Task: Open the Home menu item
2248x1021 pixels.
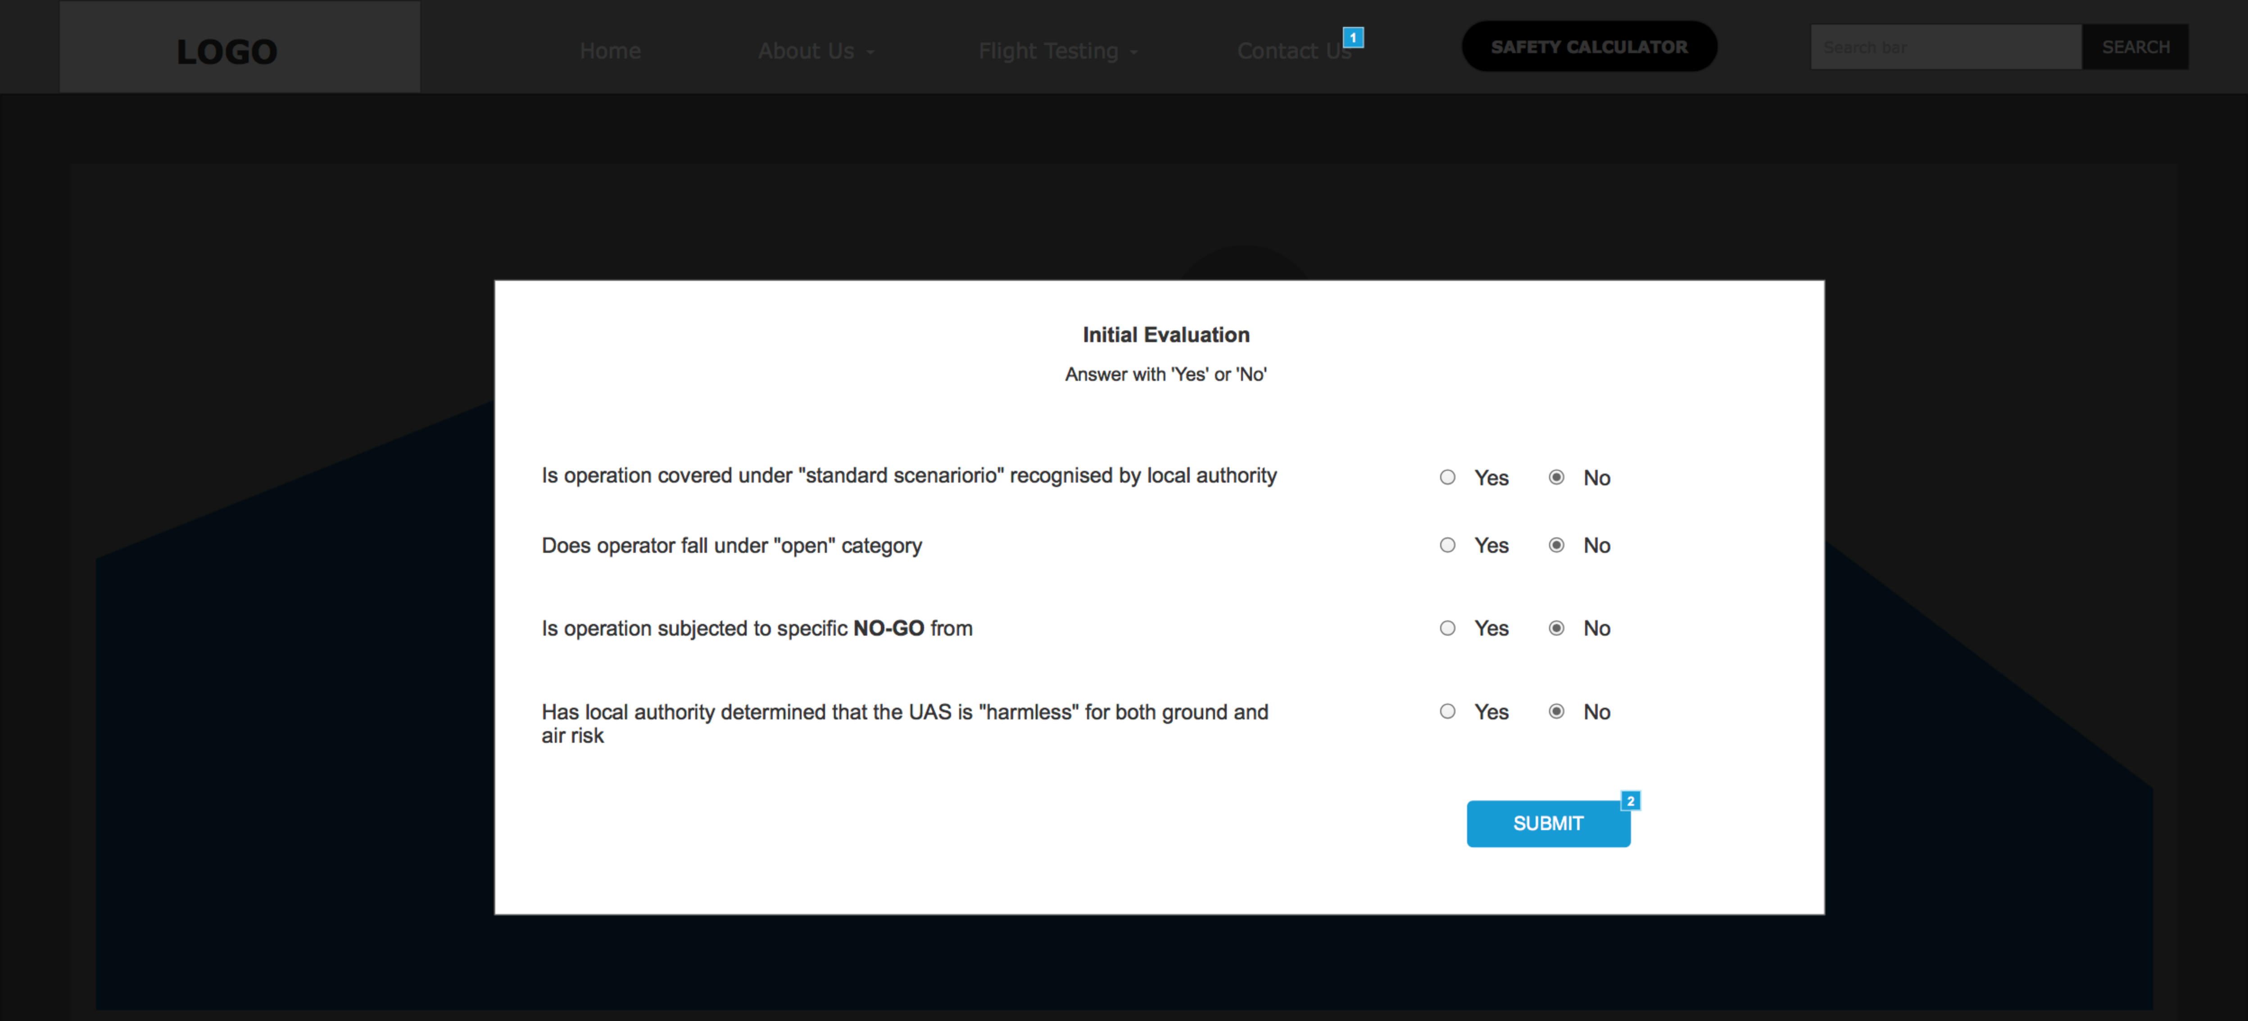Action: coord(610,50)
